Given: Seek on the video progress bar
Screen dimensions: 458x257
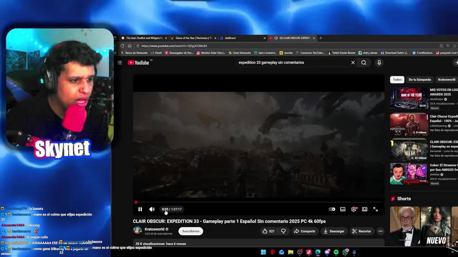Looking at the screenshot, I should (259, 202).
